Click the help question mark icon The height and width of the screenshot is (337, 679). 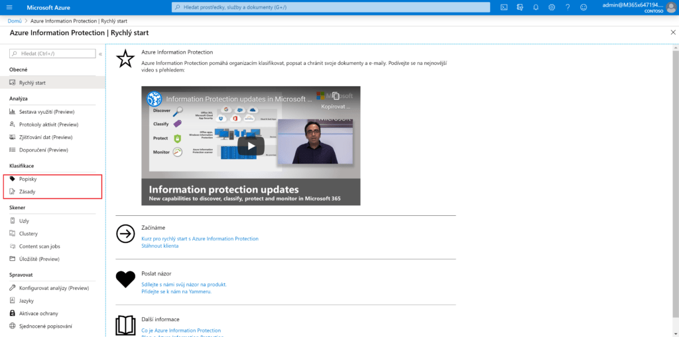tap(568, 7)
